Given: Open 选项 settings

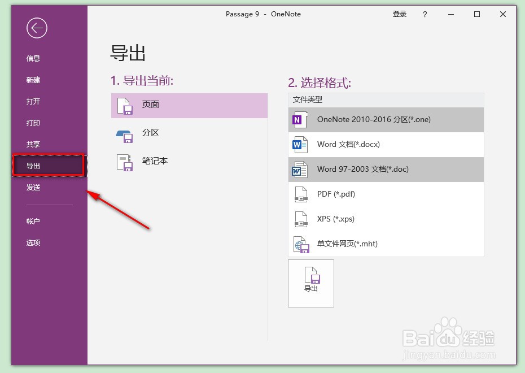Looking at the screenshot, I should point(33,242).
